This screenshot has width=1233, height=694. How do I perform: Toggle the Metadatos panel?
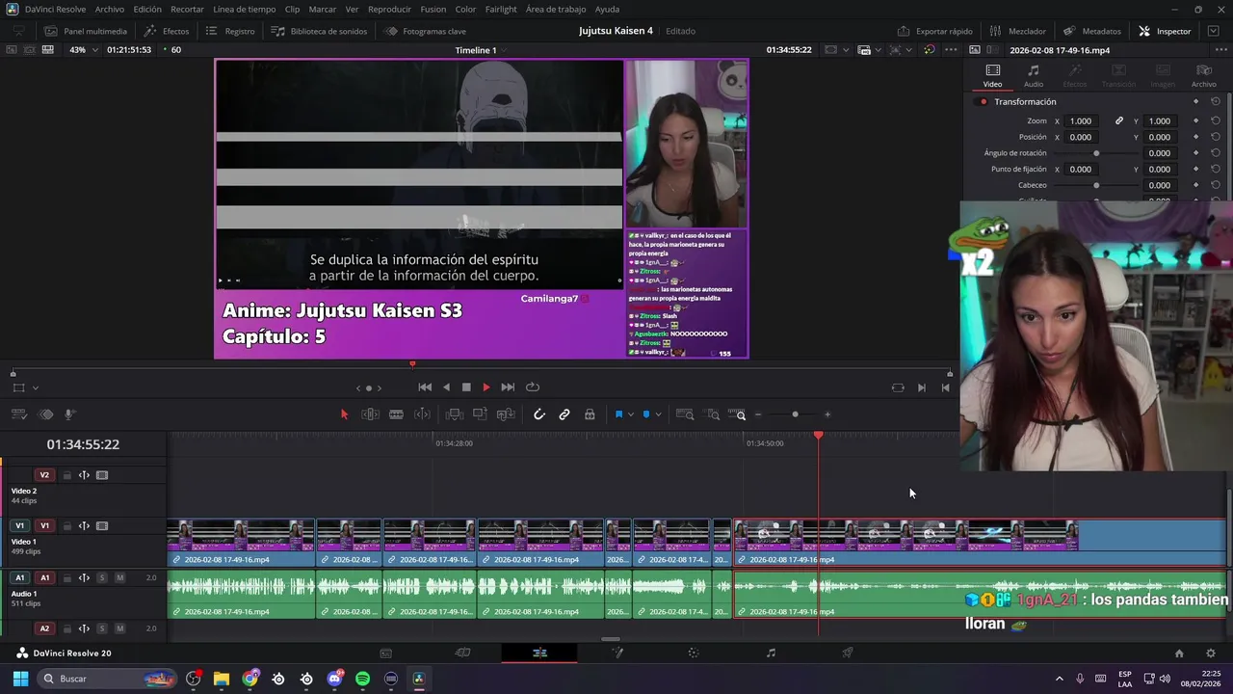tap(1092, 31)
